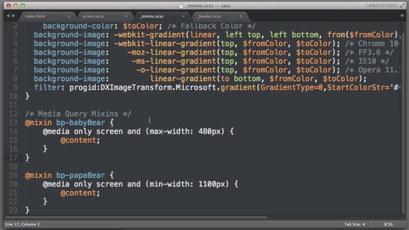
Task: Click the window zoom button
Action: 23,5
